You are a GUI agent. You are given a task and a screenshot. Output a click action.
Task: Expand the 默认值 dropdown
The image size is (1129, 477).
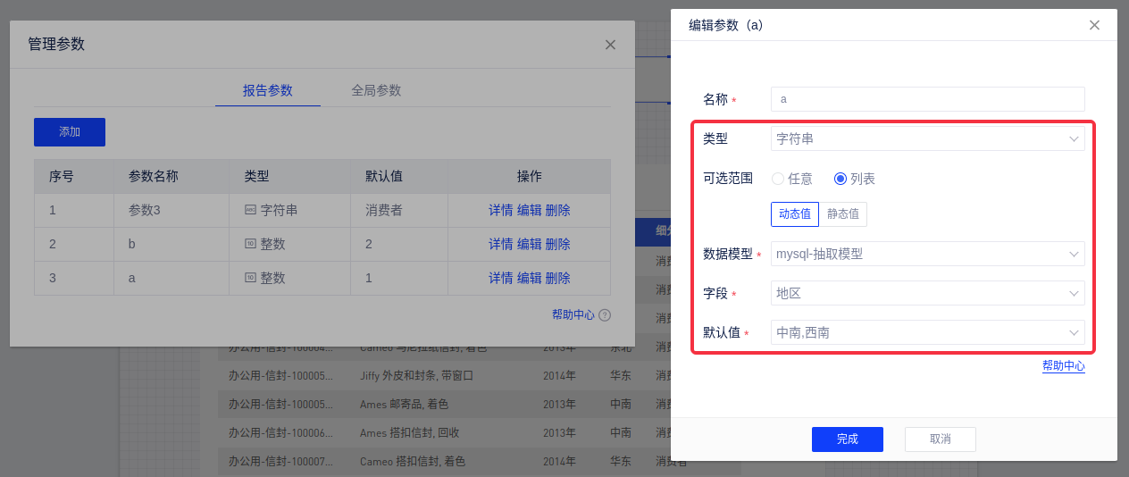pos(927,332)
